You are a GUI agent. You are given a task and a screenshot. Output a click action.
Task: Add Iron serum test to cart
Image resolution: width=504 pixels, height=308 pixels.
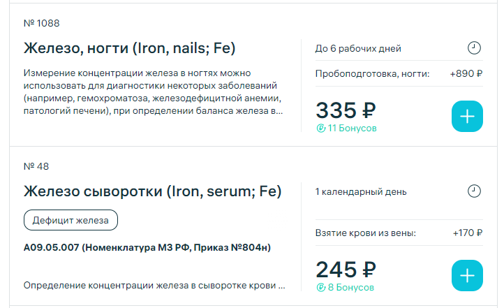pyautogui.click(x=467, y=276)
